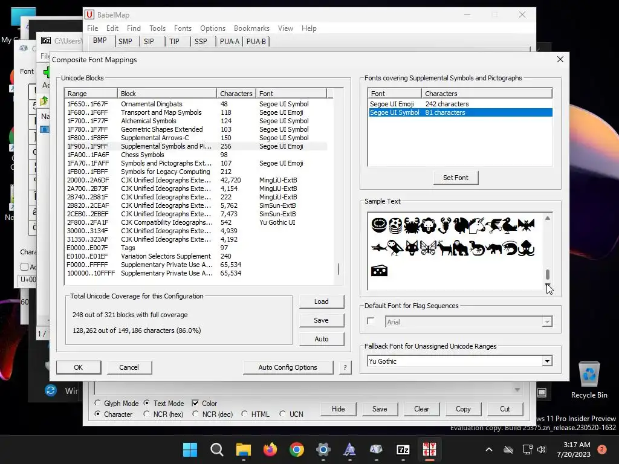Open View menu in BabelMap
The height and width of the screenshot is (464, 619).
(x=285, y=28)
